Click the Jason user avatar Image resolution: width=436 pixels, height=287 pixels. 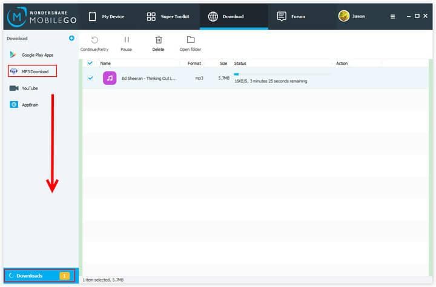(344, 16)
